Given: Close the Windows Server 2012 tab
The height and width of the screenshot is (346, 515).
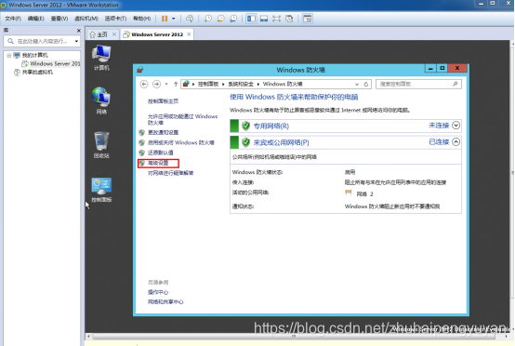Looking at the screenshot, I should tap(189, 34).
